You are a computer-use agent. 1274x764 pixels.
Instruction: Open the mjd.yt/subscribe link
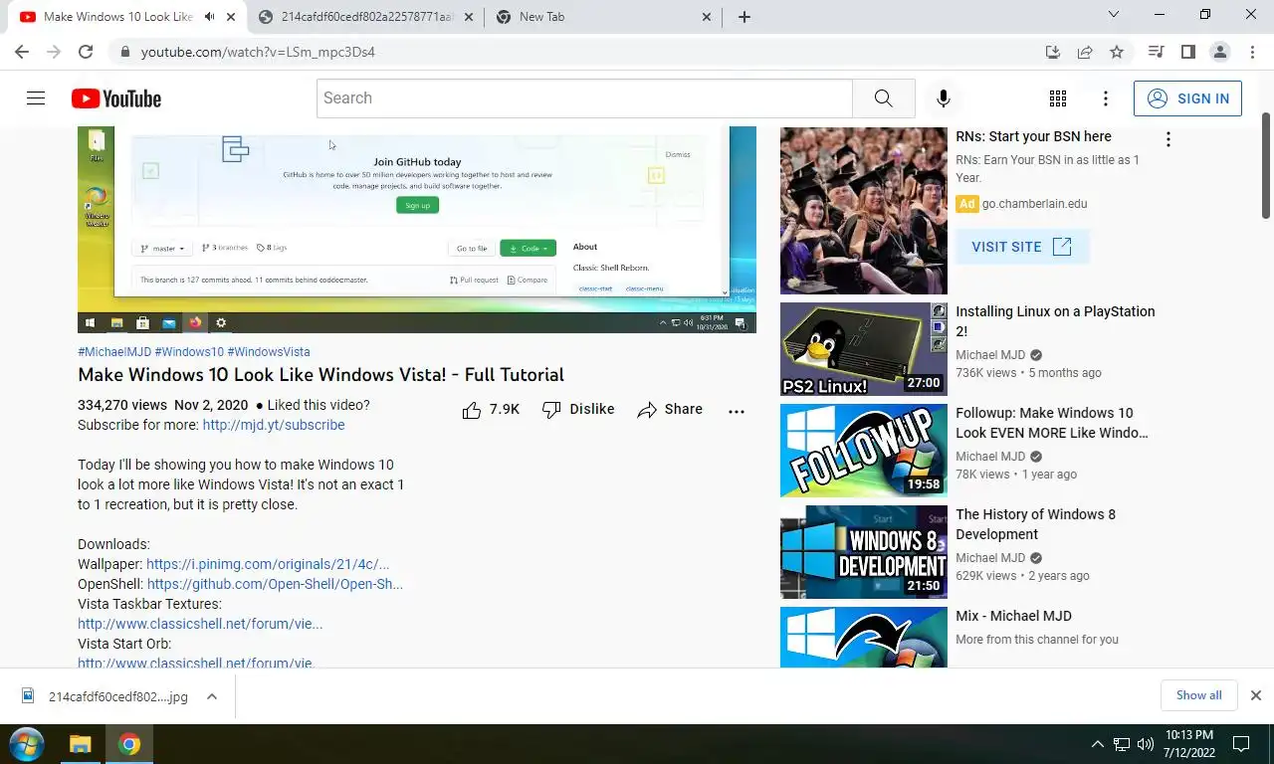point(274,425)
